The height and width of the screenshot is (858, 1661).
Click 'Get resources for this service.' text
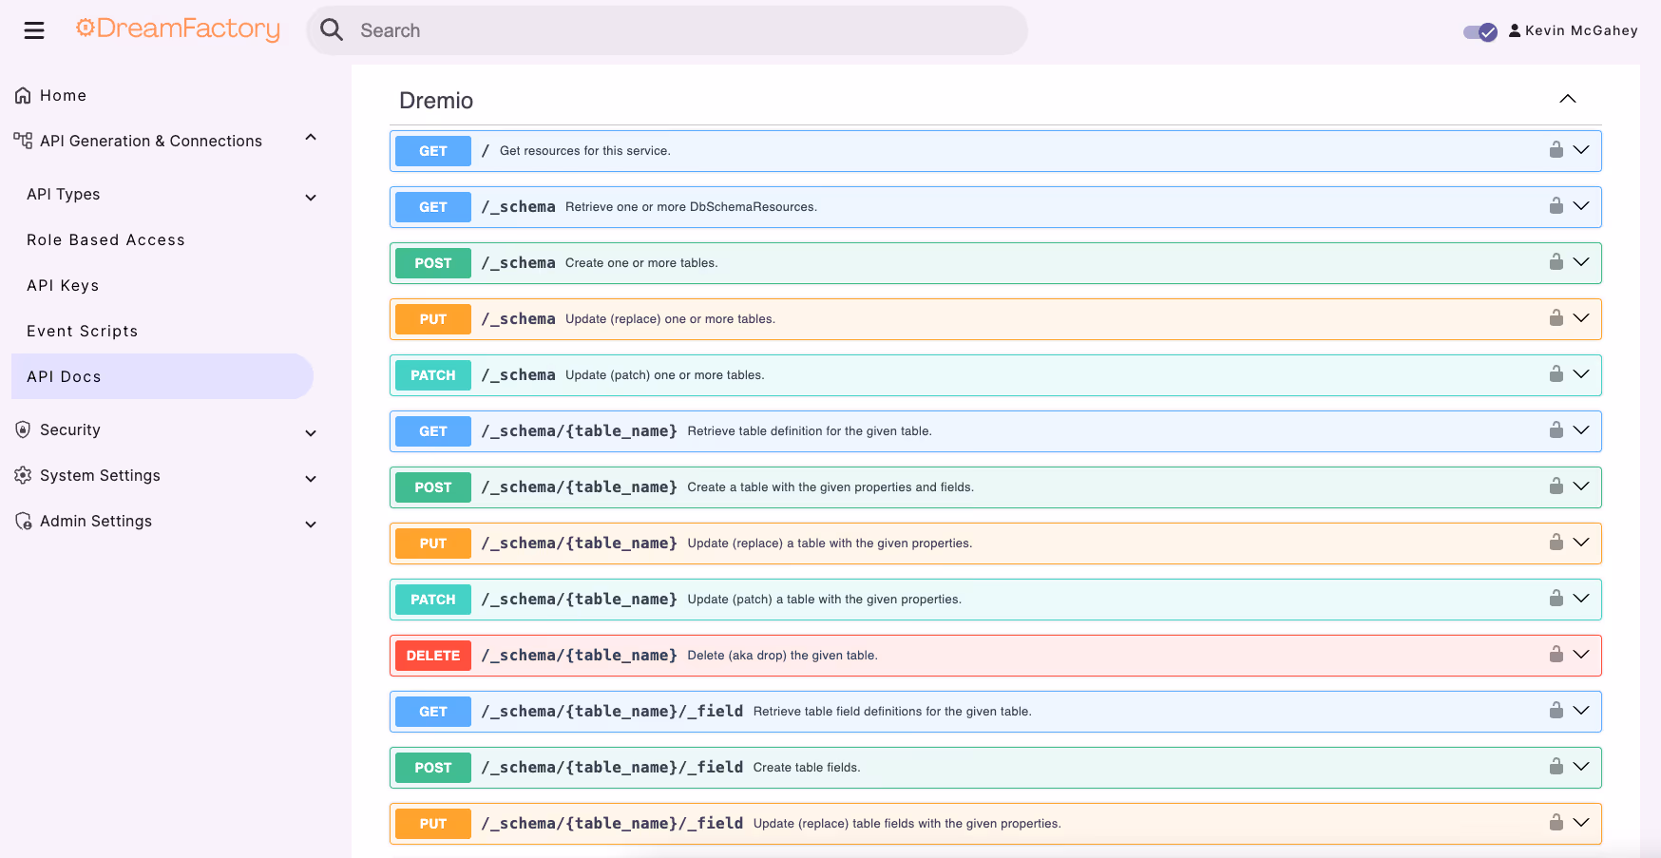pyautogui.click(x=585, y=151)
